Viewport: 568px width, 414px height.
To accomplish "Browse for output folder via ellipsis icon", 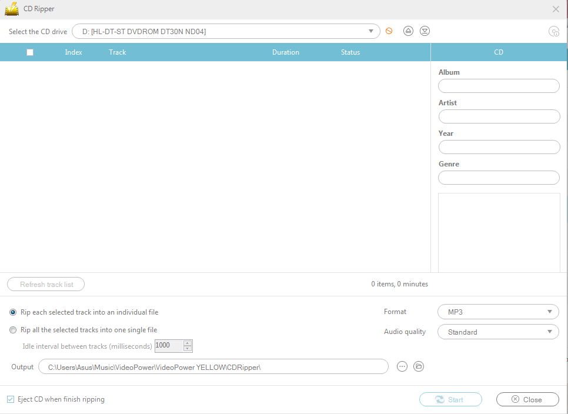I will click(402, 366).
